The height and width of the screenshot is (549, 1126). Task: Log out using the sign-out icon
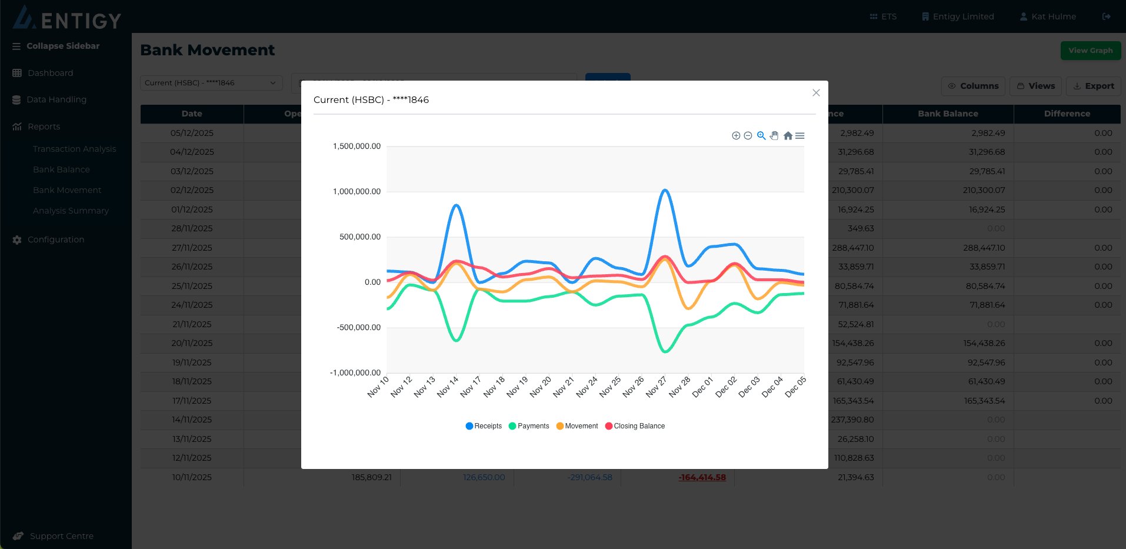[1106, 16]
